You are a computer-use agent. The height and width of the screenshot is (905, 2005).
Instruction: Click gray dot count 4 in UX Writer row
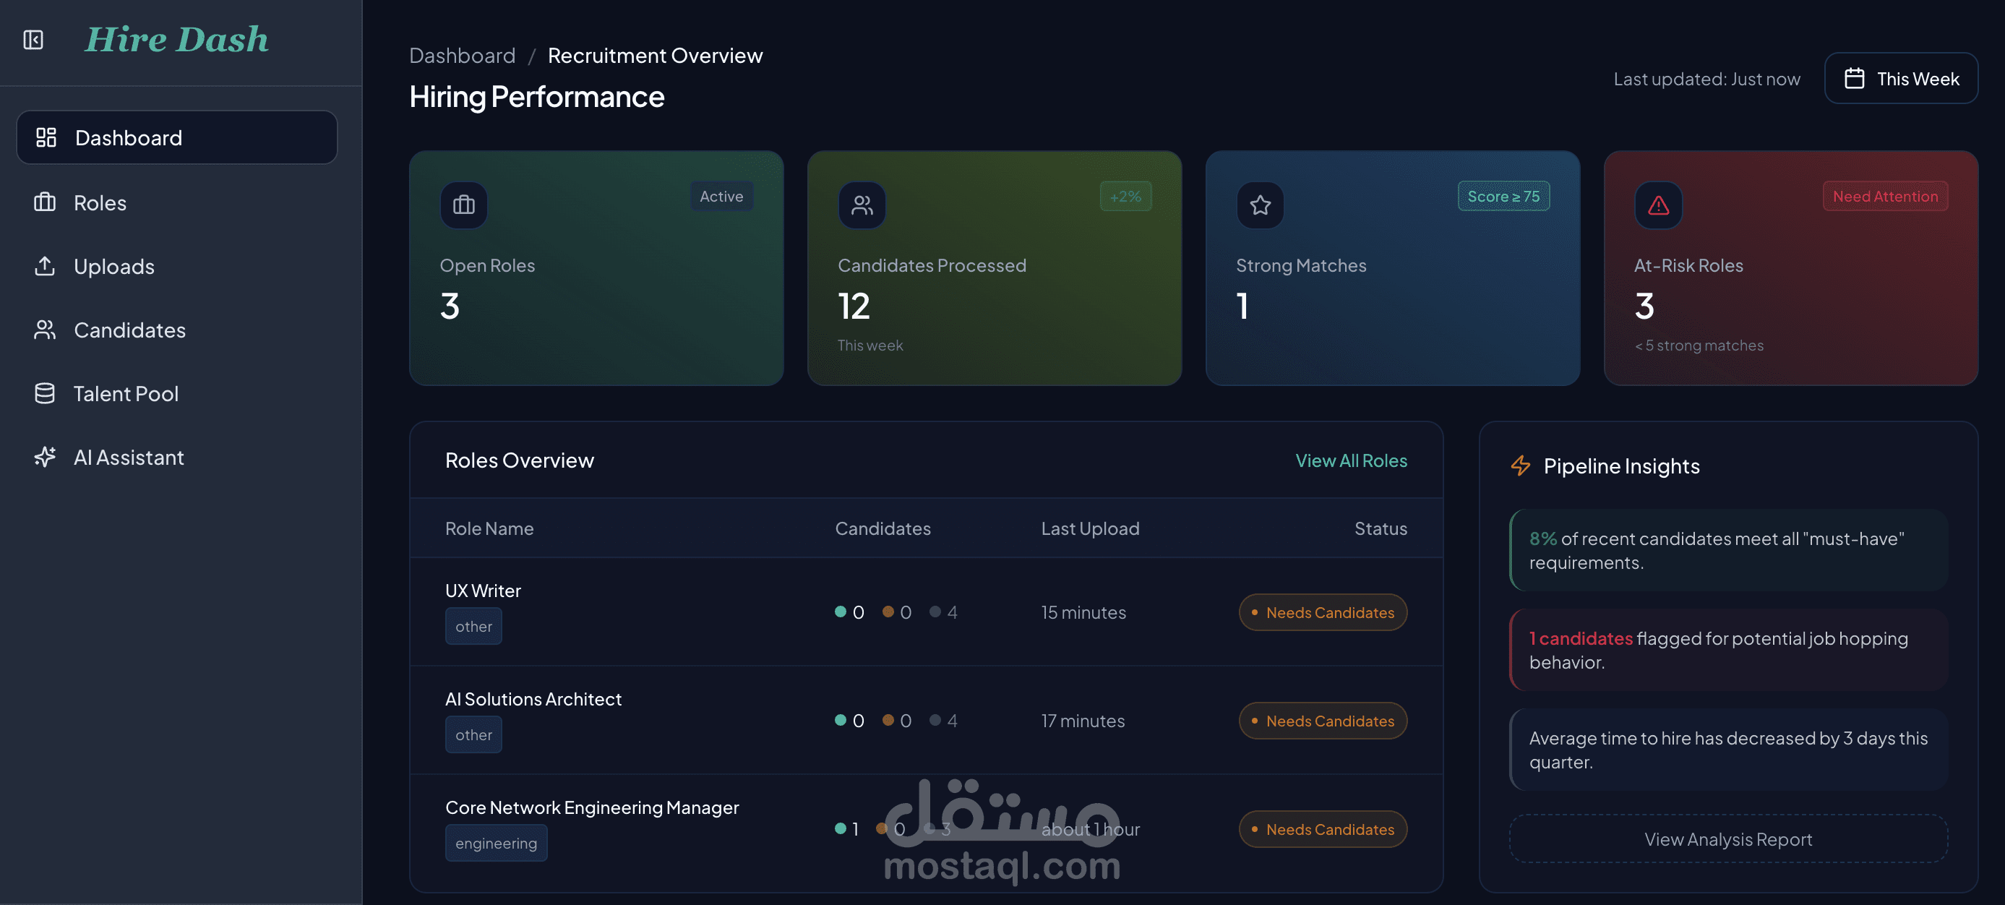(x=943, y=612)
